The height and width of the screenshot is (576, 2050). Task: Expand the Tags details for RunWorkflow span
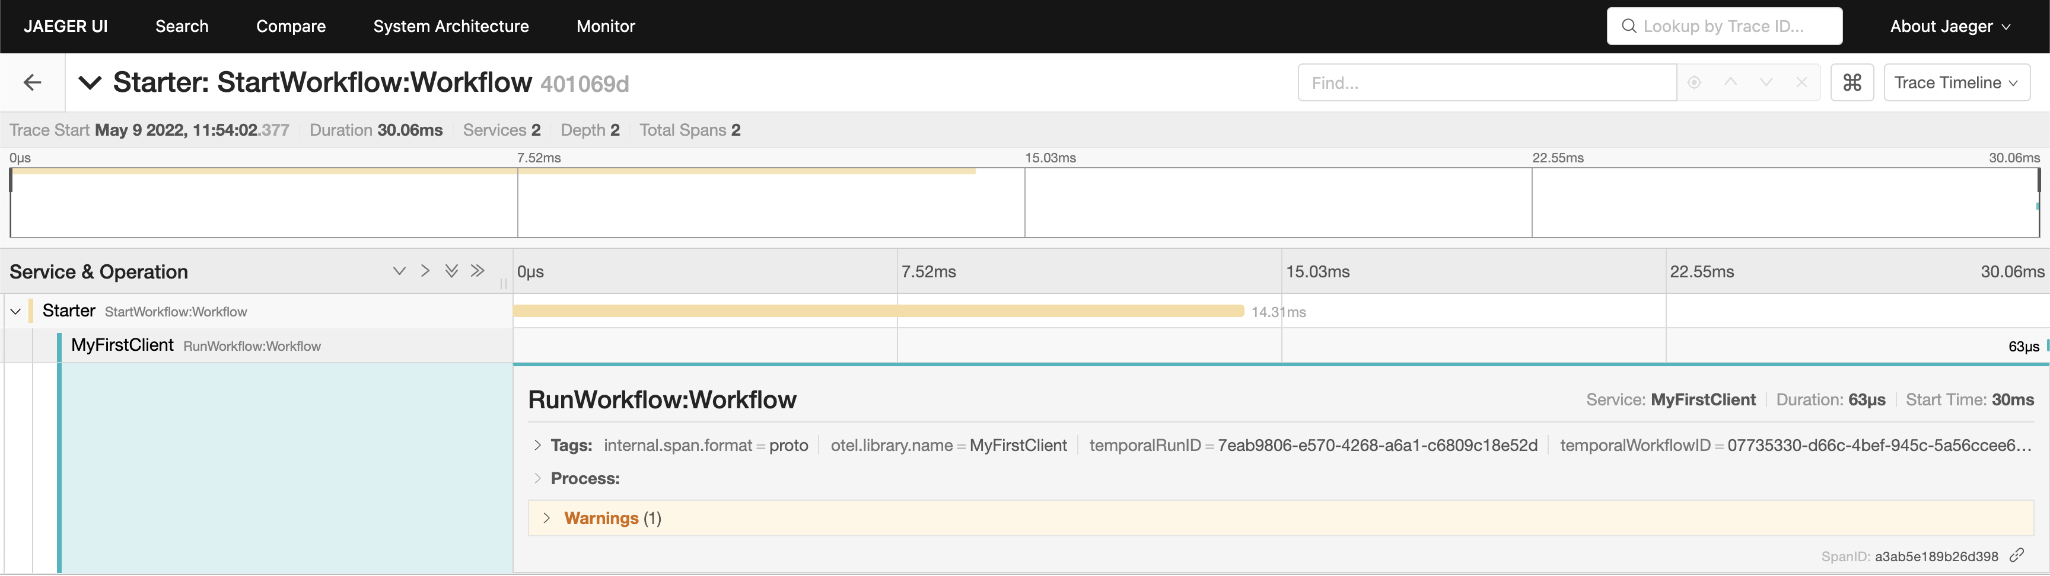(x=537, y=446)
